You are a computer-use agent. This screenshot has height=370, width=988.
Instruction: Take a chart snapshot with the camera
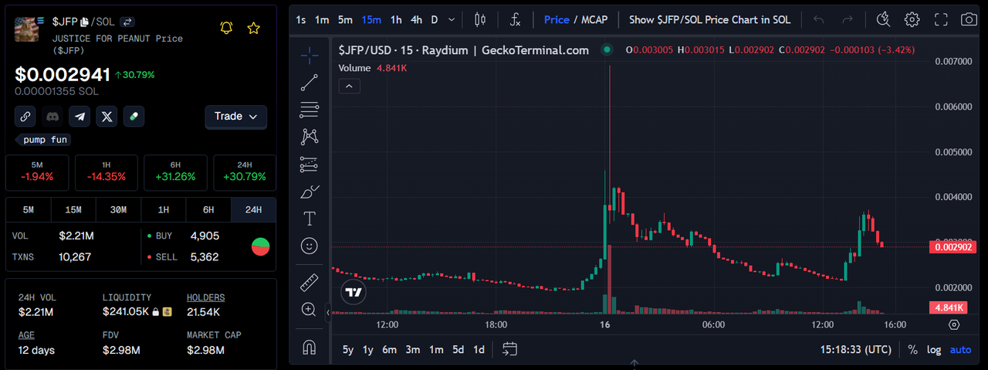click(x=968, y=19)
